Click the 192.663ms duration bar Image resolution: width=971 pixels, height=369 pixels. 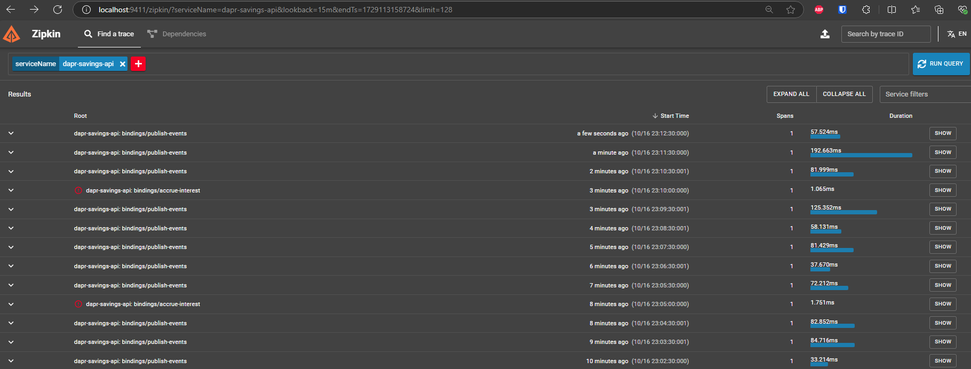(x=861, y=155)
